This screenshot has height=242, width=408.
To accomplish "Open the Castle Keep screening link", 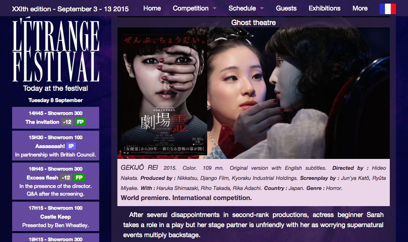I will pyautogui.click(x=55, y=217).
